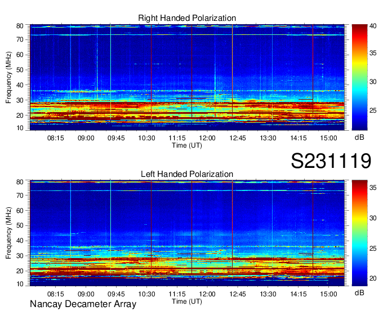Click the 12:00 tick label of the top plot
The height and width of the screenshot is (311, 383).
(207, 138)
